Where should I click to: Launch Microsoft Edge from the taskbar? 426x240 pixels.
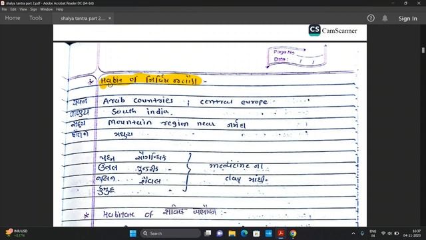point(244,233)
